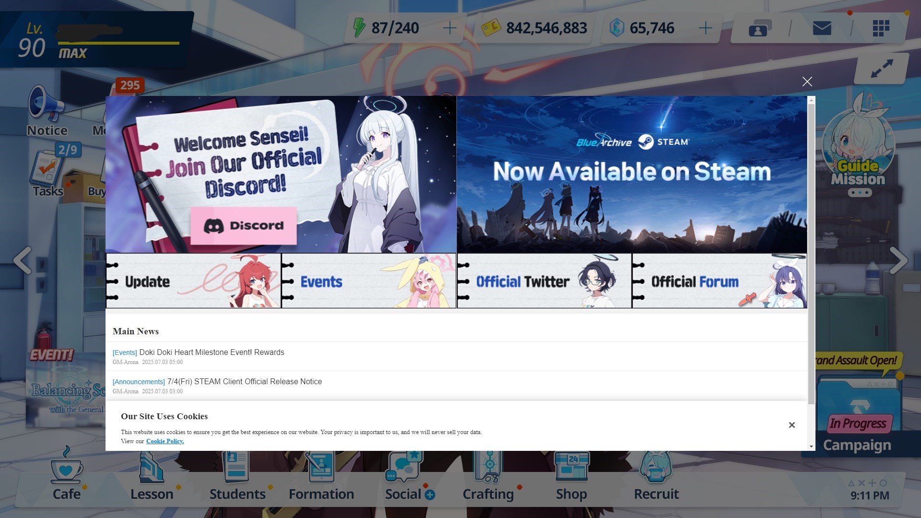The image size is (921, 518).
Task: Click the news popup scrollbar thumb
Action: click(x=811, y=254)
